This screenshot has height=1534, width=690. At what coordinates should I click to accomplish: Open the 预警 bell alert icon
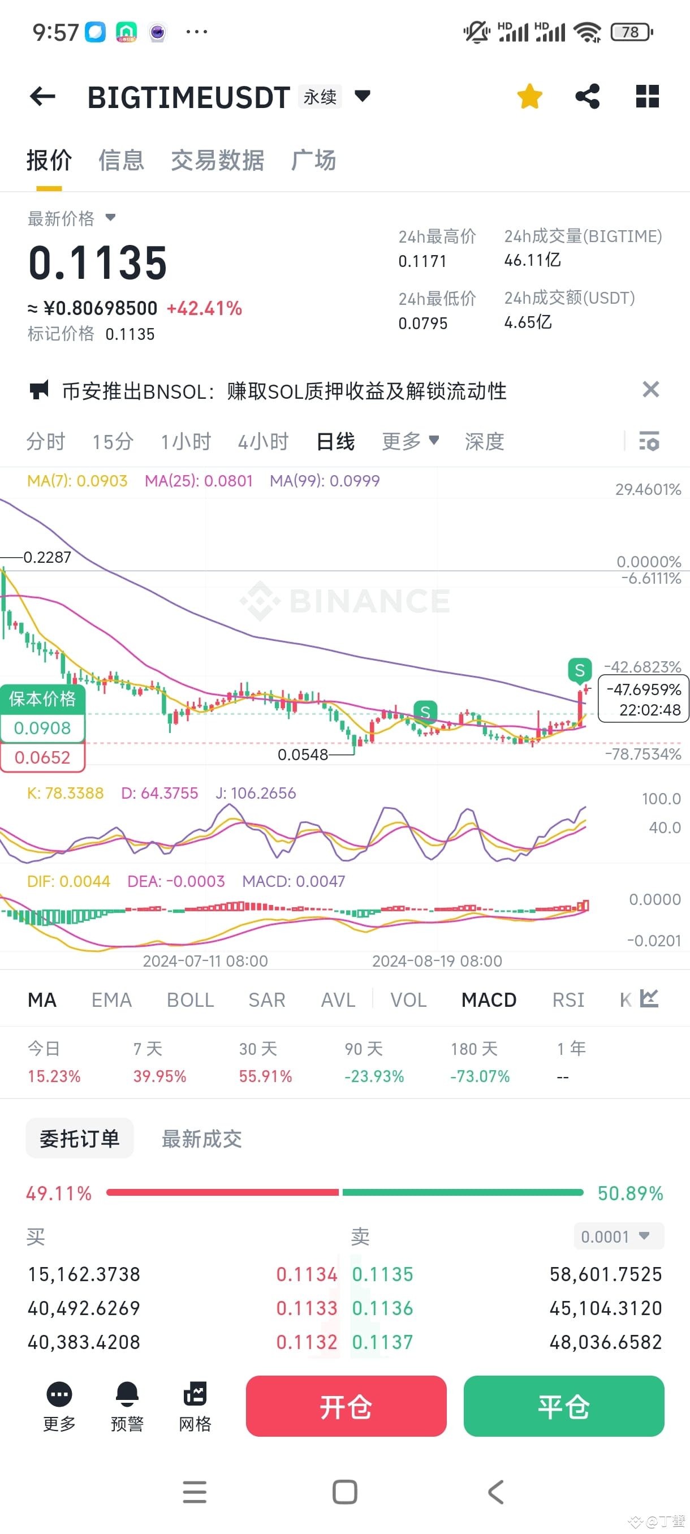pyautogui.click(x=127, y=1394)
